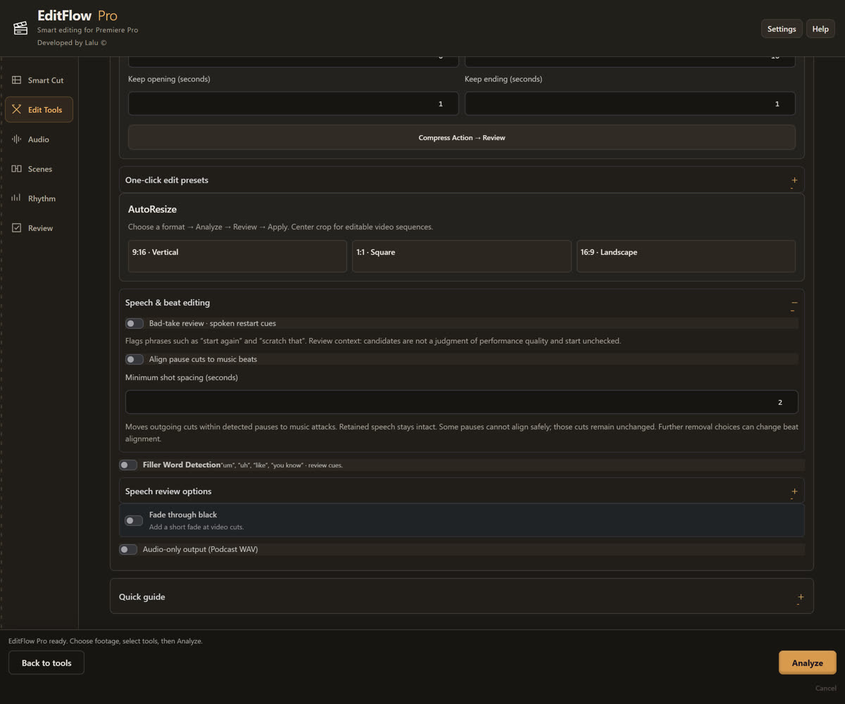Focus the Keep ending (seconds) field
This screenshot has width=845, height=704.
click(630, 103)
